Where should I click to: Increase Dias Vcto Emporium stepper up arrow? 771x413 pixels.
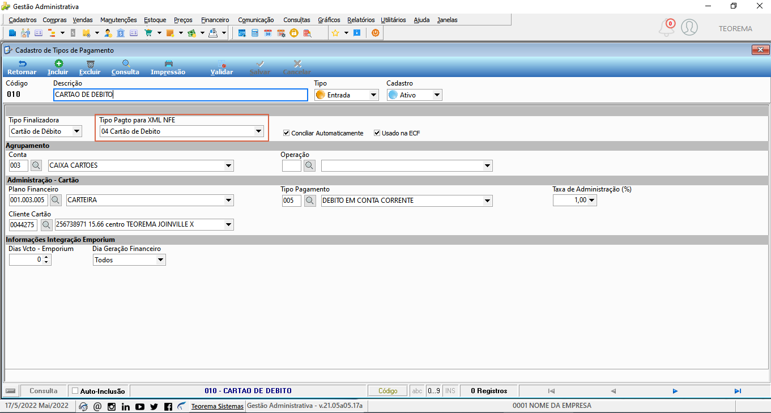click(x=46, y=257)
